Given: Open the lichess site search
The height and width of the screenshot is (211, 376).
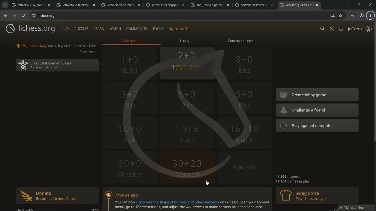Looking at the screenshot, I should [322, 29].
